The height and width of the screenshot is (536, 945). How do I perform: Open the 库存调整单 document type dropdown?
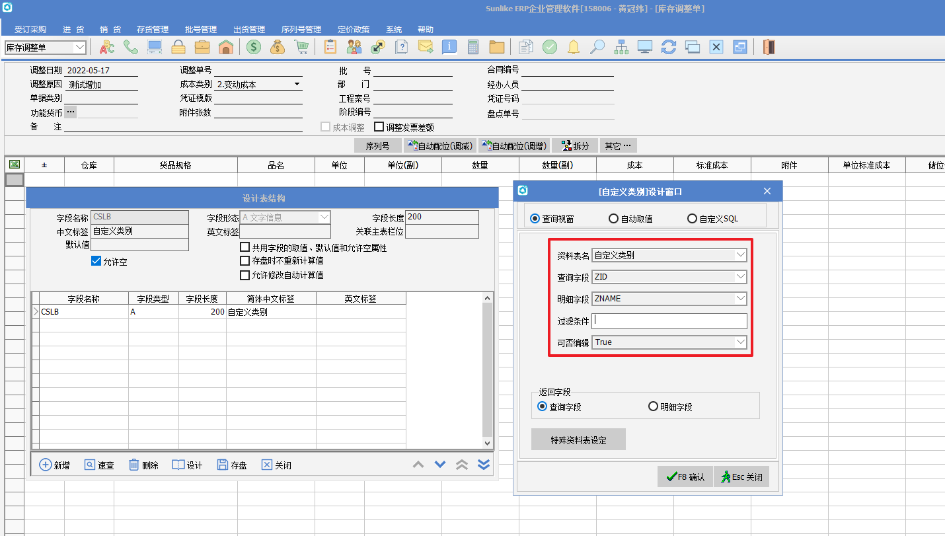[x=80, y=47]
